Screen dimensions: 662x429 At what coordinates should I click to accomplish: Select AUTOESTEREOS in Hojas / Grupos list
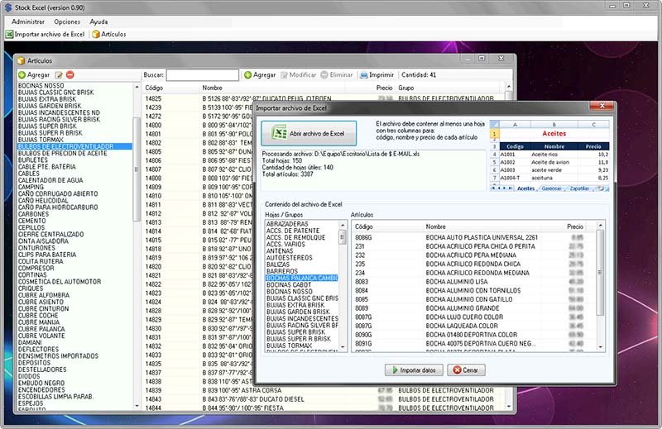coord(290,258)
